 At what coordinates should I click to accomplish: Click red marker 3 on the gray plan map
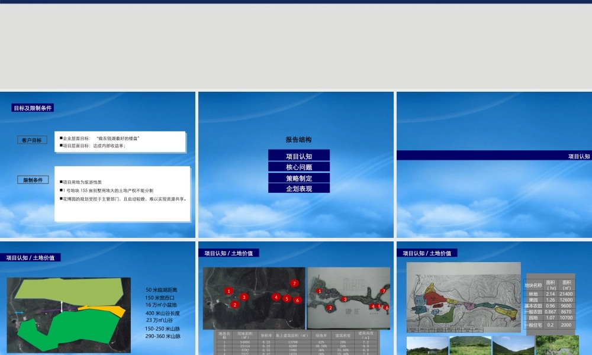[345, 299]
